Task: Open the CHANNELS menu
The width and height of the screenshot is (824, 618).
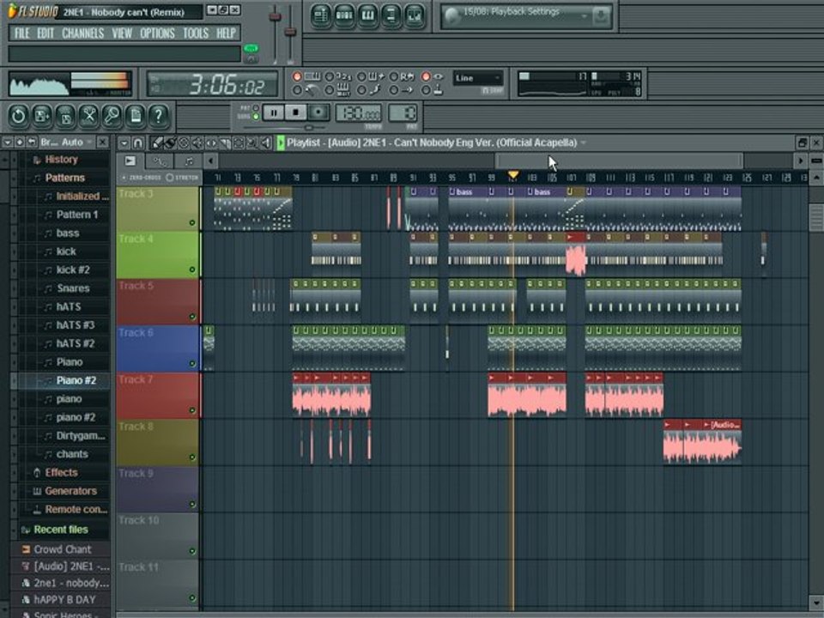Action: click(83, 33)
